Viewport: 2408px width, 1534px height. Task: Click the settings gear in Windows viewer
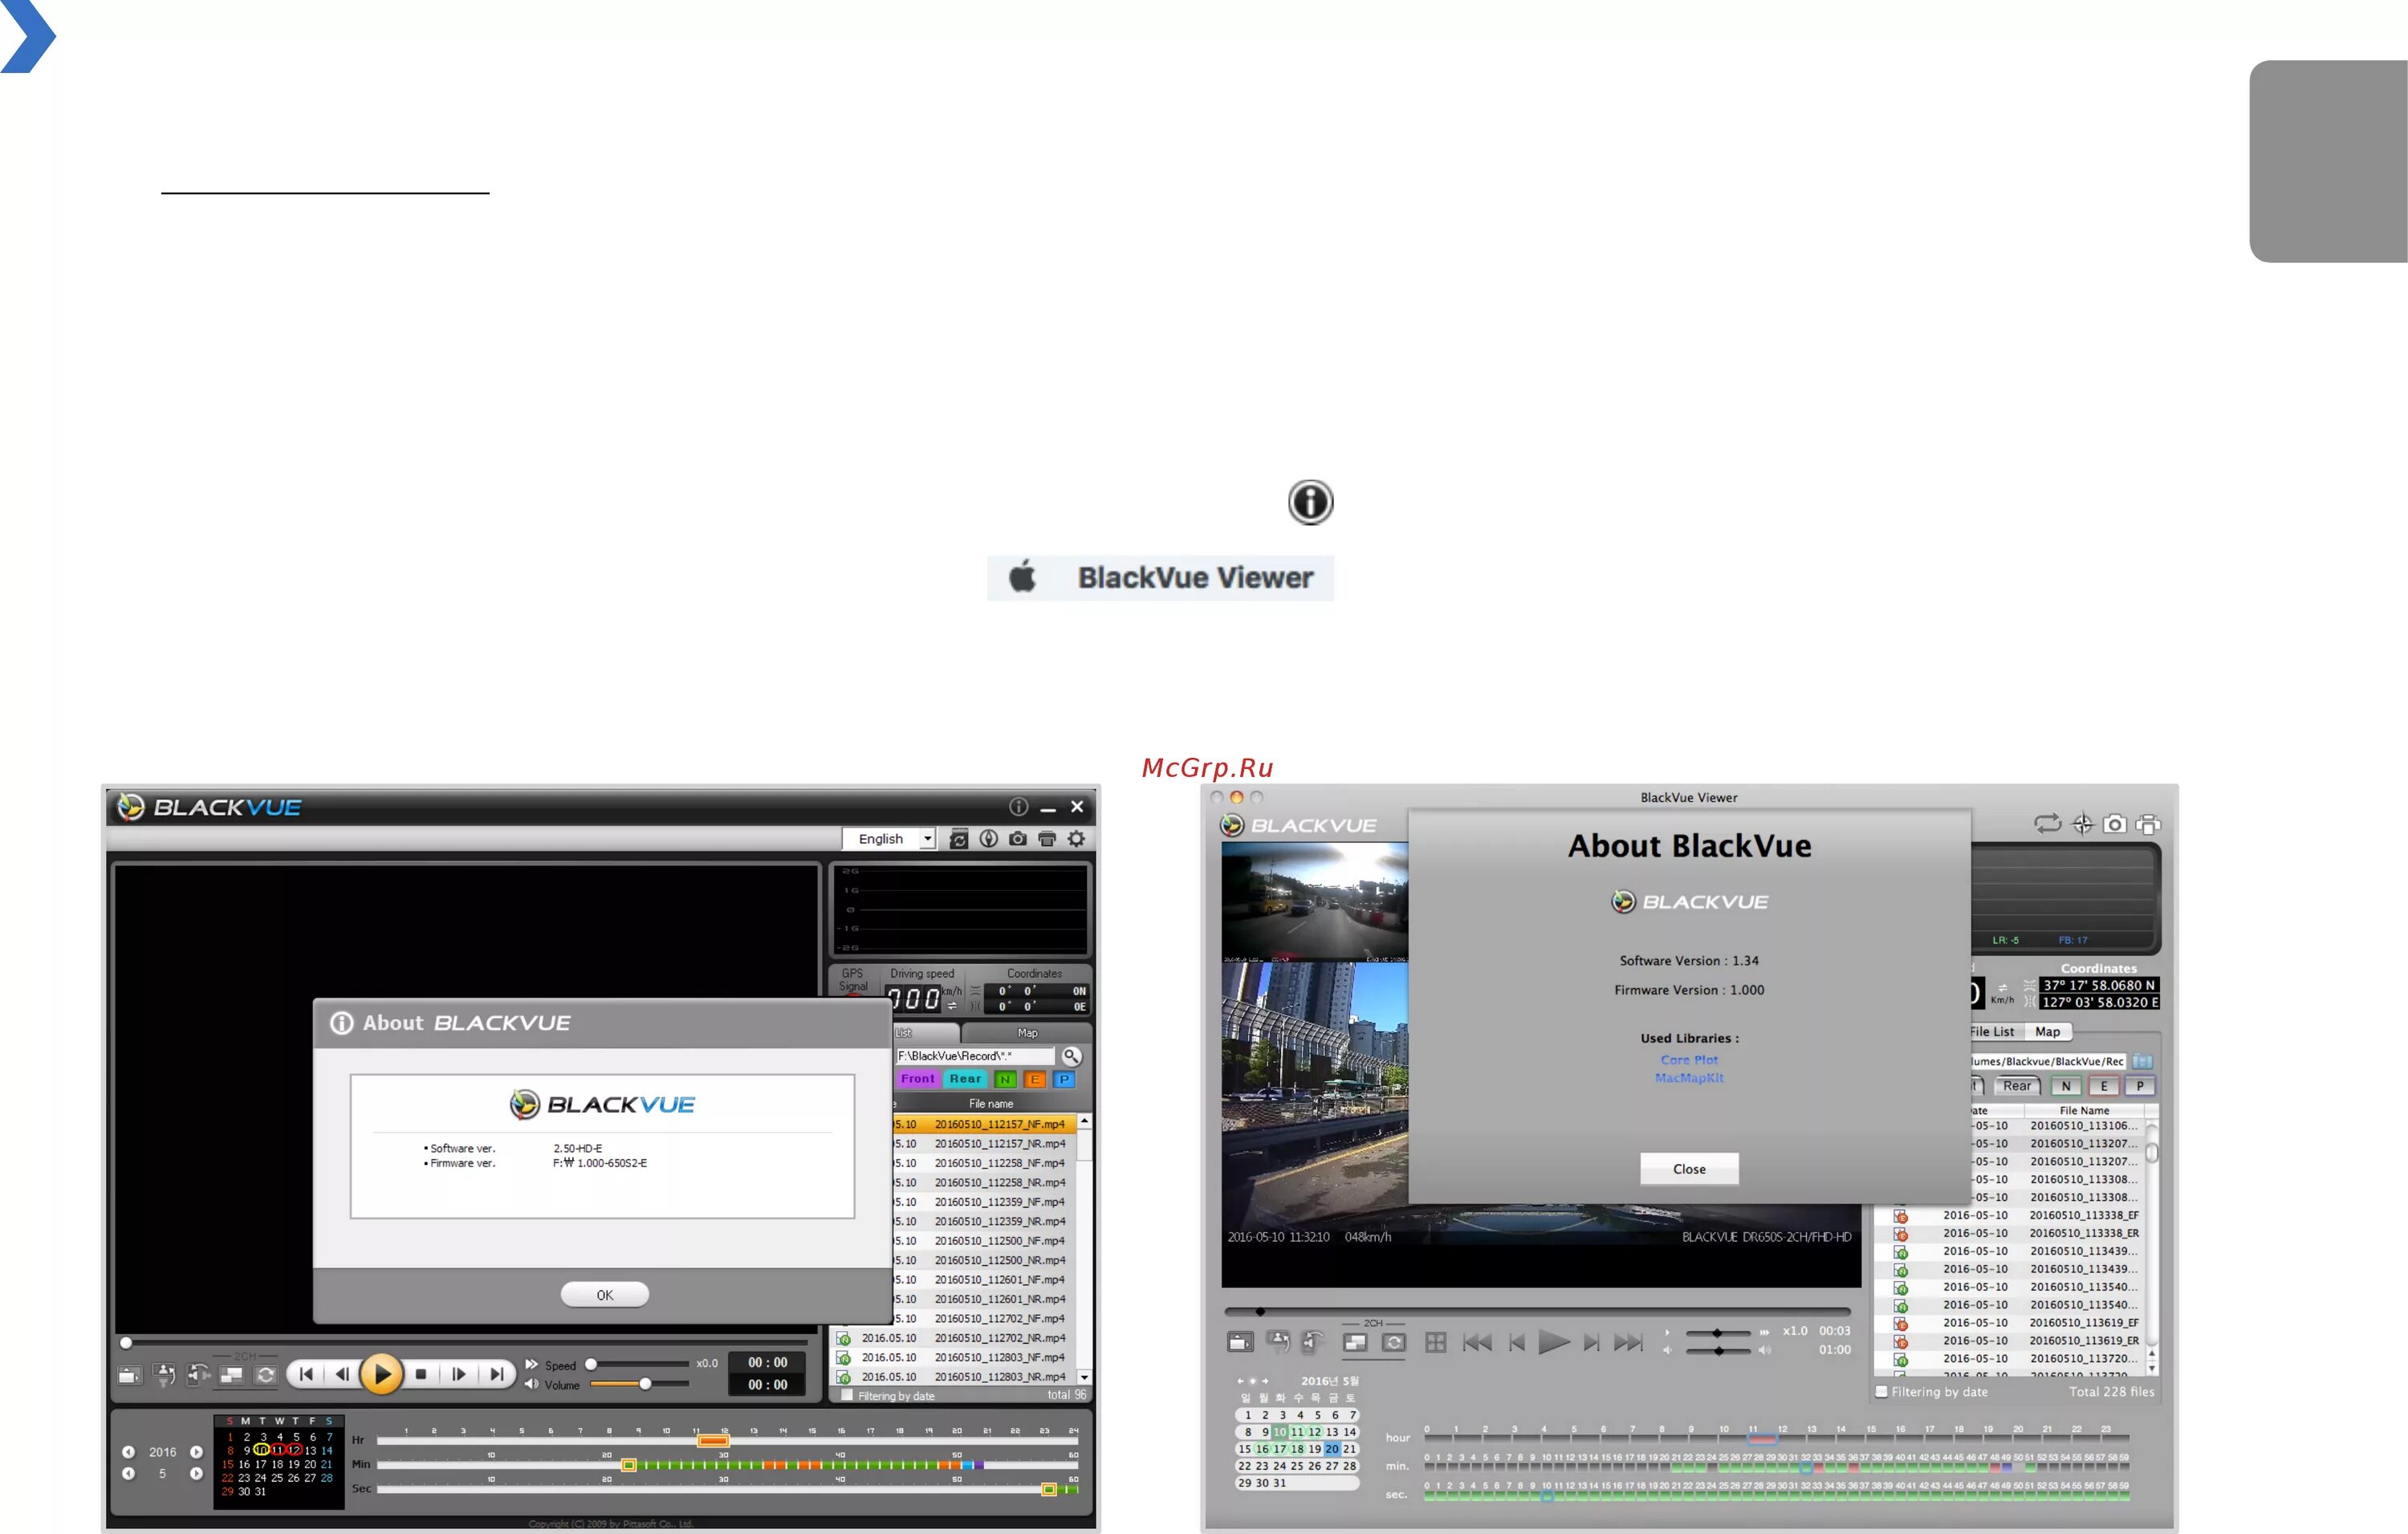(1076, 839)
